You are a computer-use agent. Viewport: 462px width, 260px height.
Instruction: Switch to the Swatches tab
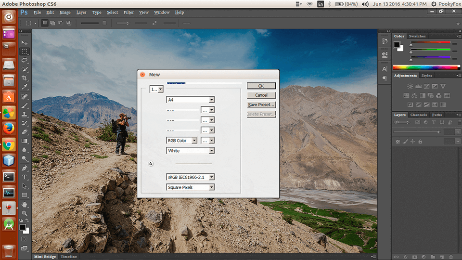[417, 36]
